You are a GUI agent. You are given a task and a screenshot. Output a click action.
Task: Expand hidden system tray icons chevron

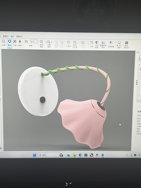click(127, 155)
